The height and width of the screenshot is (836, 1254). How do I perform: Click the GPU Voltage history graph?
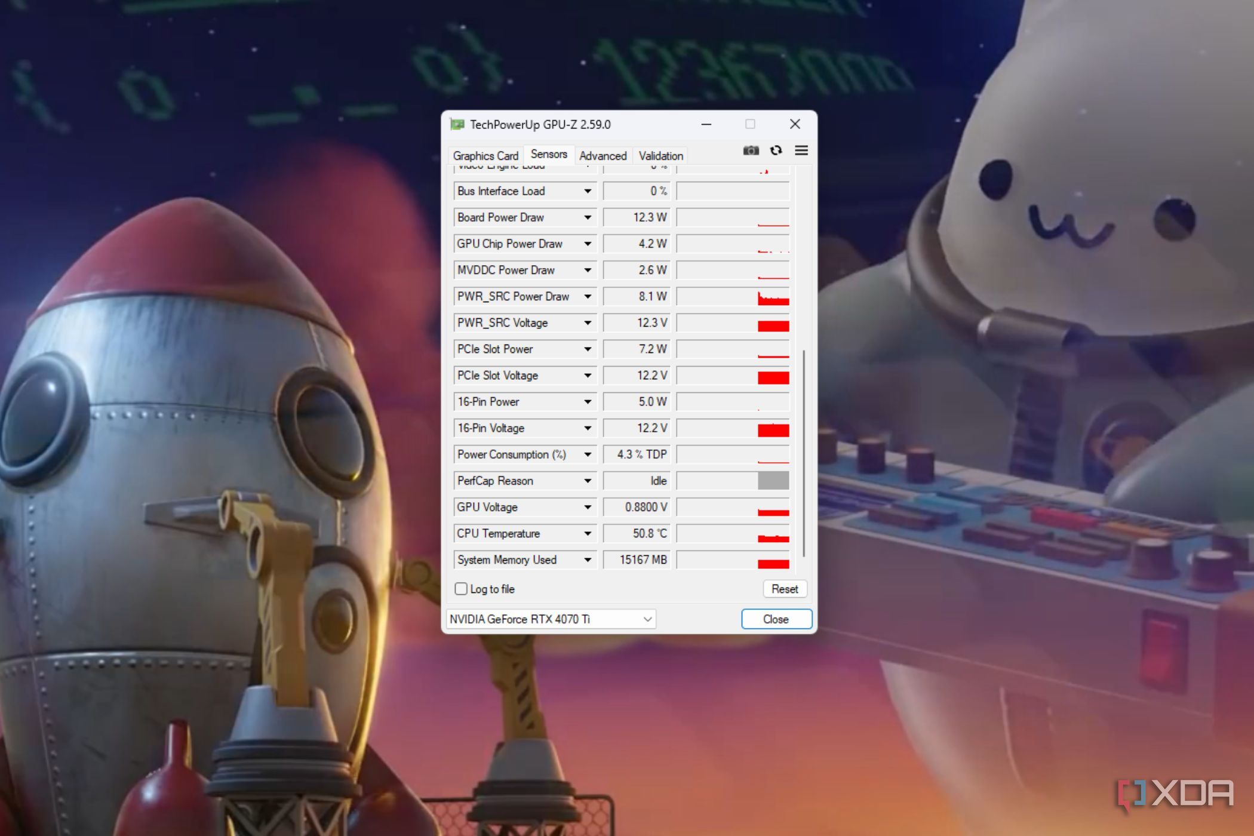pyautogui.click(x=733, y=507)
